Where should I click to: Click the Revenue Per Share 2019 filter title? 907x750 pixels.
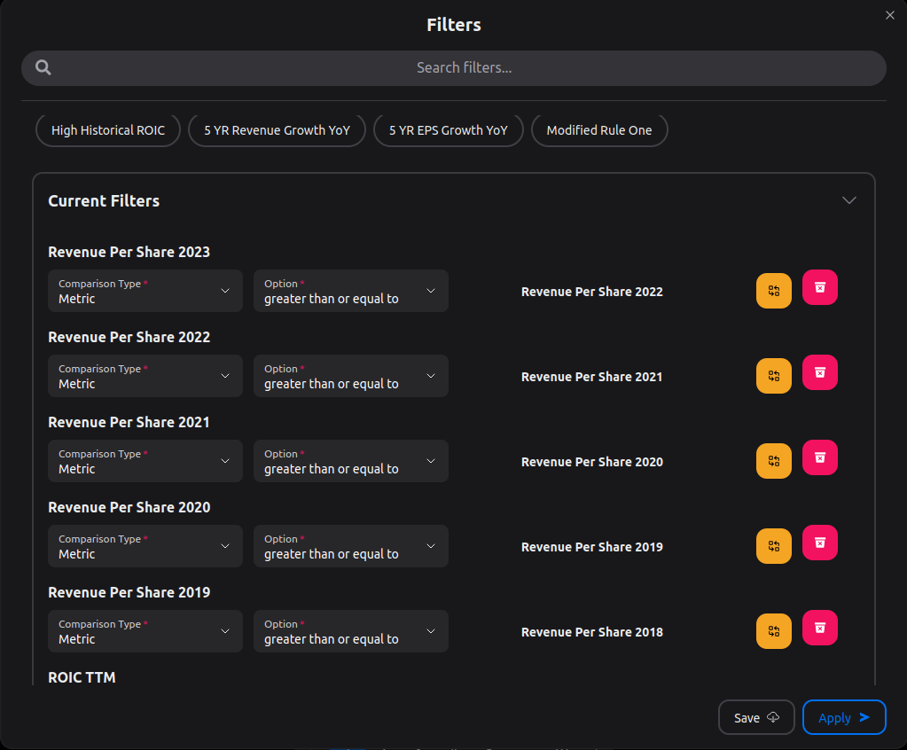coord(129,592)
